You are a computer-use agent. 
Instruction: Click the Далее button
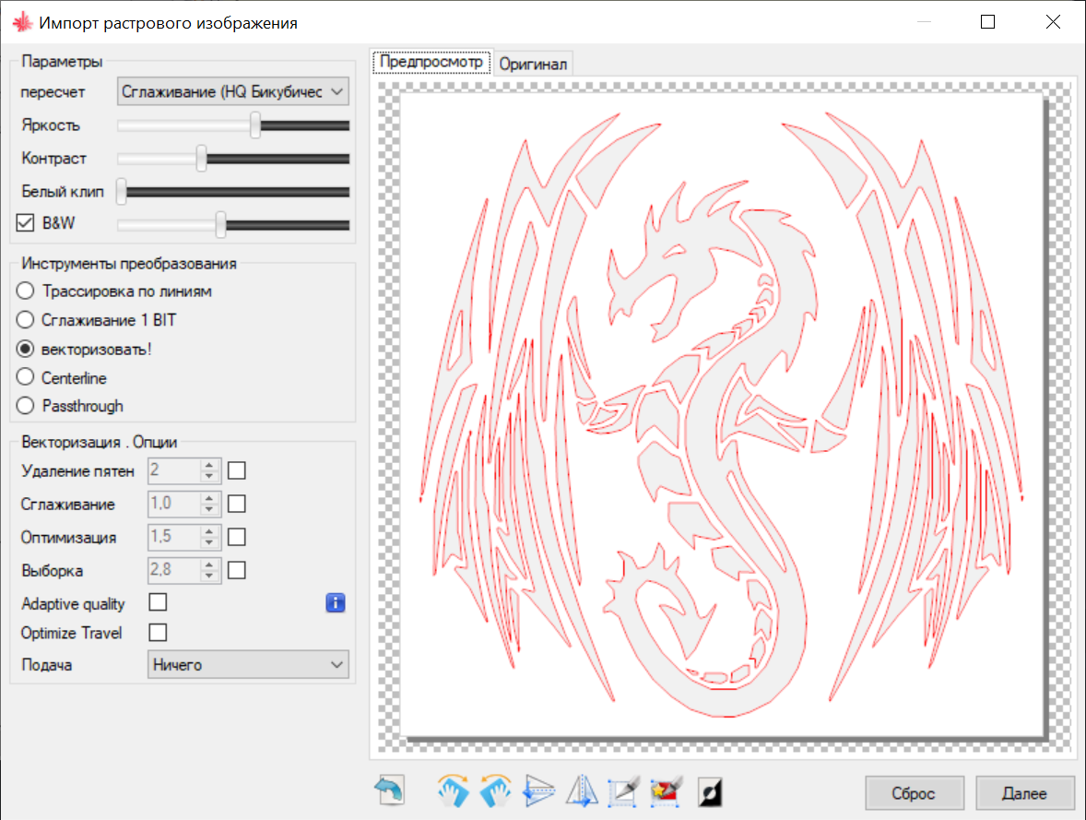pyautogui.click(x=1024, y=793)
